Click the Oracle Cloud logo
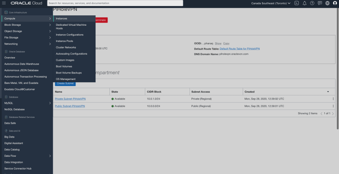339x174 pixels. (x=26, y=3)
